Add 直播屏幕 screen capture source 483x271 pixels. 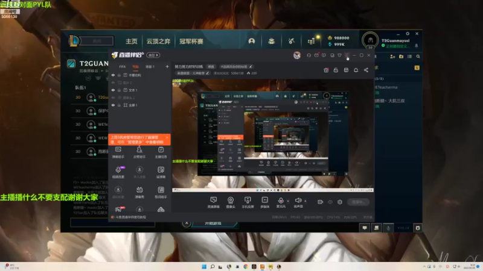click(213, 202)
